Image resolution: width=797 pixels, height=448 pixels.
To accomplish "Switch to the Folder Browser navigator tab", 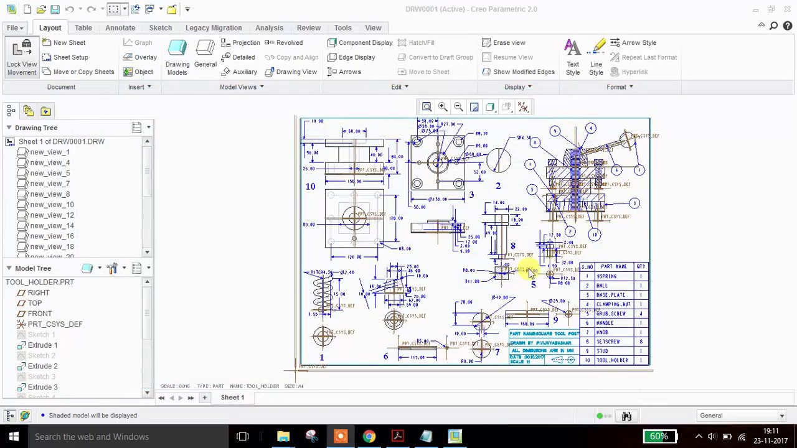I will coord(28,111).
